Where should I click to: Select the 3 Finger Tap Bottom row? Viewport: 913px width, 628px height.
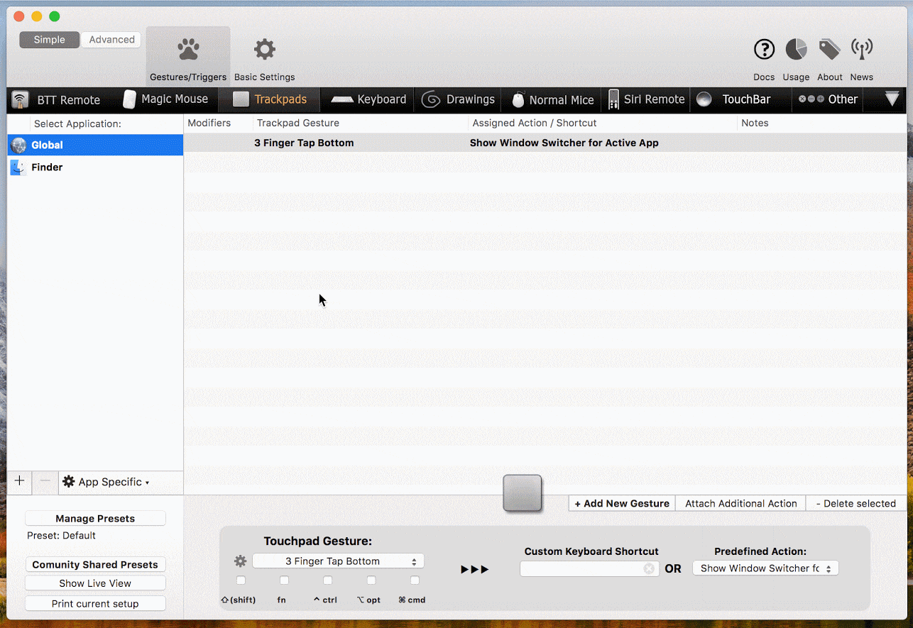[x=545, y=143]
